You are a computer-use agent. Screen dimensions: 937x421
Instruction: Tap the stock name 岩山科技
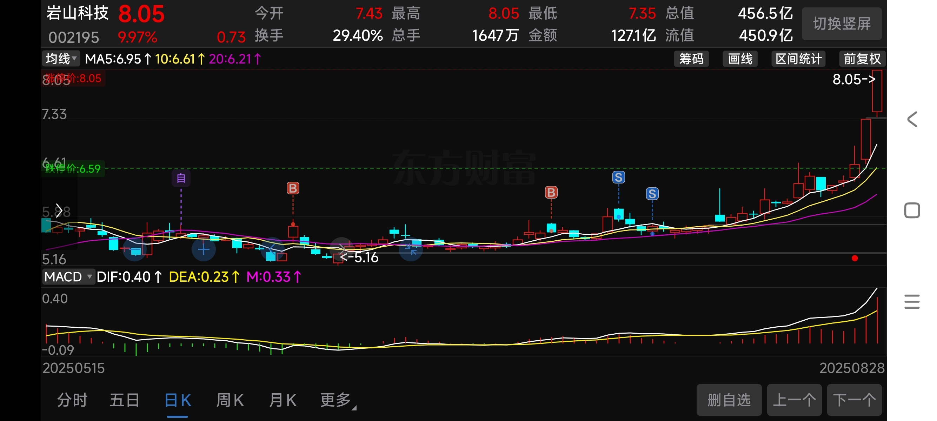tap(78, 13)
